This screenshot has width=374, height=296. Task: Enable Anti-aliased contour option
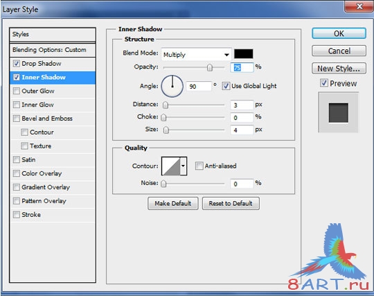(199, 166)
